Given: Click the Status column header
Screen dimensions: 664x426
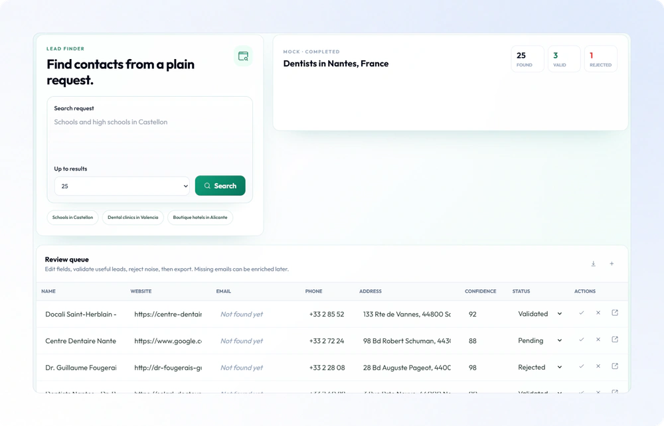Looking at the screenshot, I should point(521,291).
